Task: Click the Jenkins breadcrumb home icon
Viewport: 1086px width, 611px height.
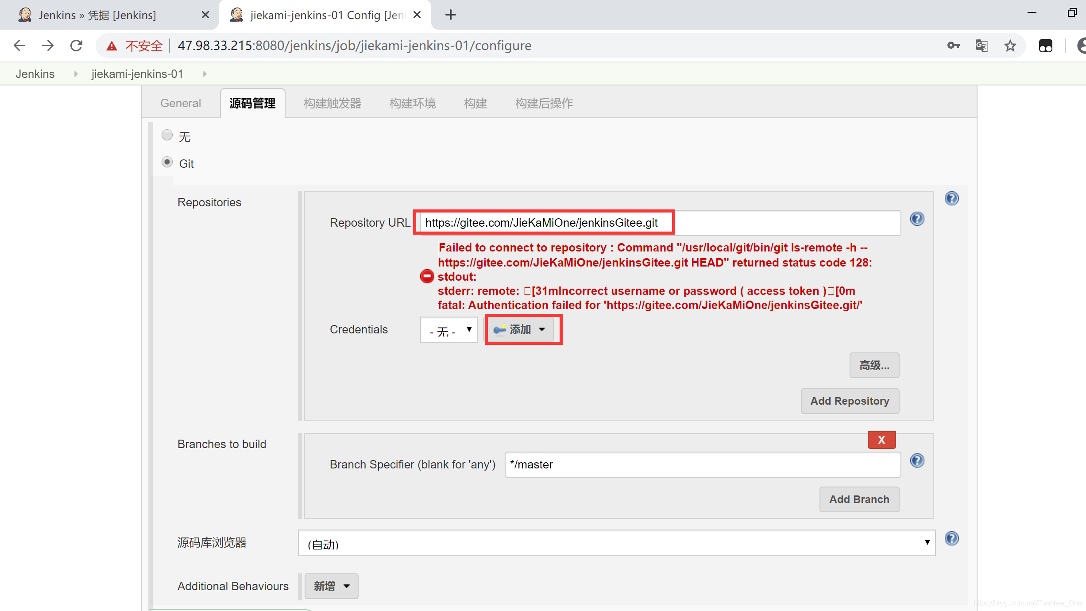Action: [35, 73]
